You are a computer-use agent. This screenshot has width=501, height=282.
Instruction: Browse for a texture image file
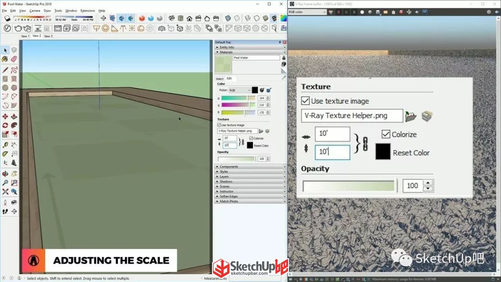coord(261,131)
